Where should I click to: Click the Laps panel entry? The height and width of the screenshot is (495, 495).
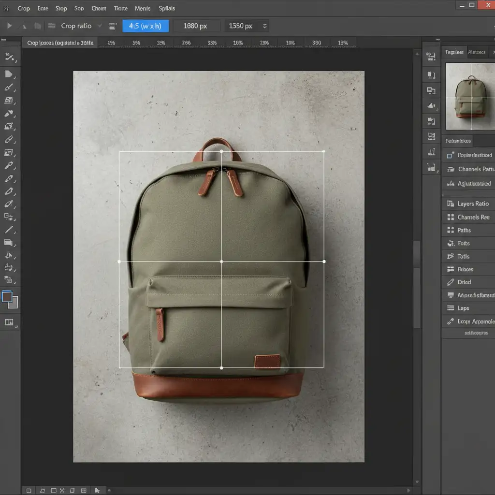pyautogui.click(x=463, y=308)
